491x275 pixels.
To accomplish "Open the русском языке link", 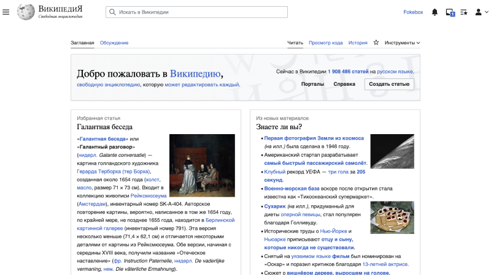I will (x=395, y=72).
